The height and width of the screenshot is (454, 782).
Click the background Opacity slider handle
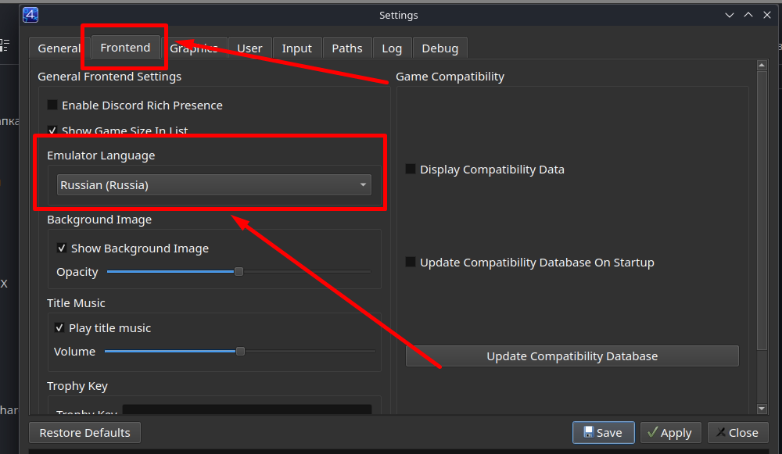click(239, 272)
